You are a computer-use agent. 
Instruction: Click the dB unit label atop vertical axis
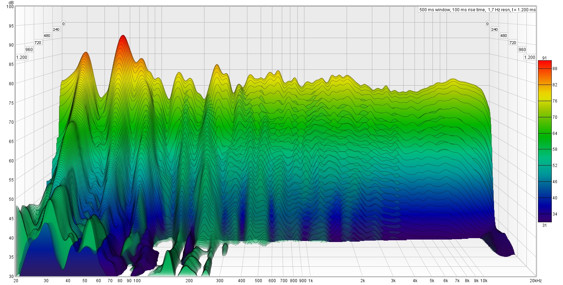click(x=11, y=2)
